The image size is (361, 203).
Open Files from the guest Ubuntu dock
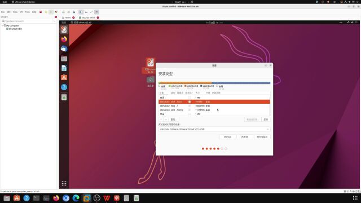(x=64, y=59)
